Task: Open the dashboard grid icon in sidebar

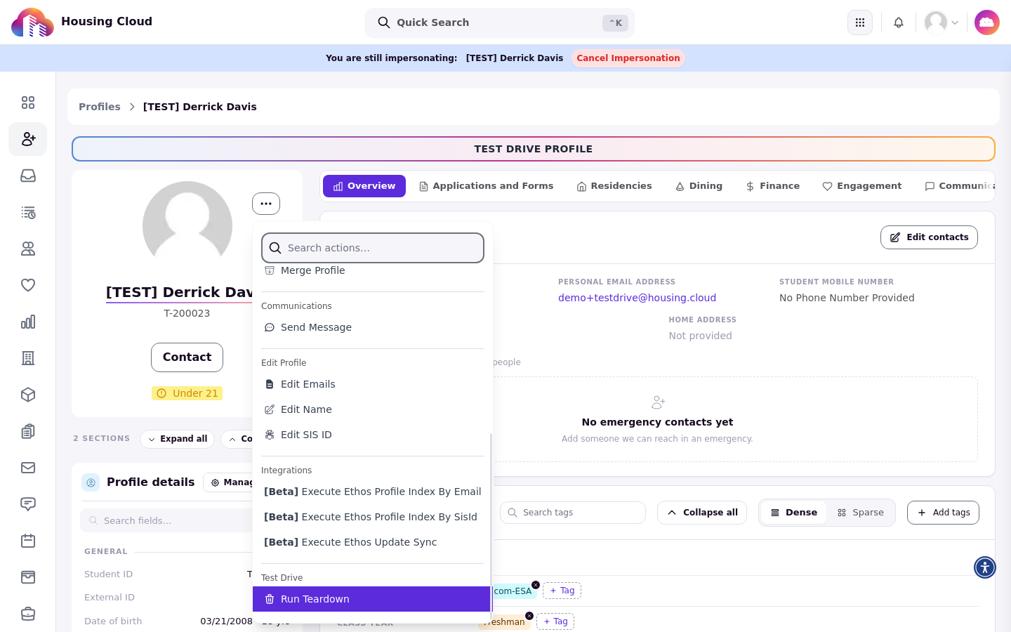Action: click(28, 103)
